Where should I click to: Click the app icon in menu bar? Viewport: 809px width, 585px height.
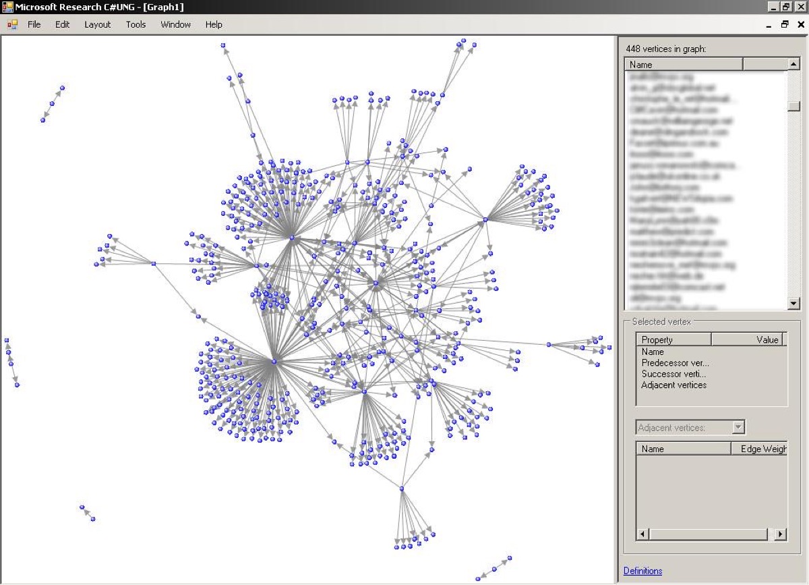11,24
